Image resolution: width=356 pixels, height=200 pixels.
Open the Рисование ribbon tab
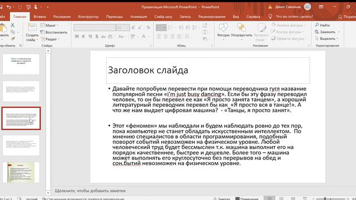[62, 17]
